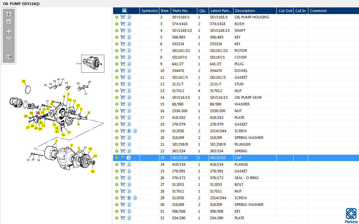
Task: Click the four-squares grid view icon
Action: pos(9,31)
